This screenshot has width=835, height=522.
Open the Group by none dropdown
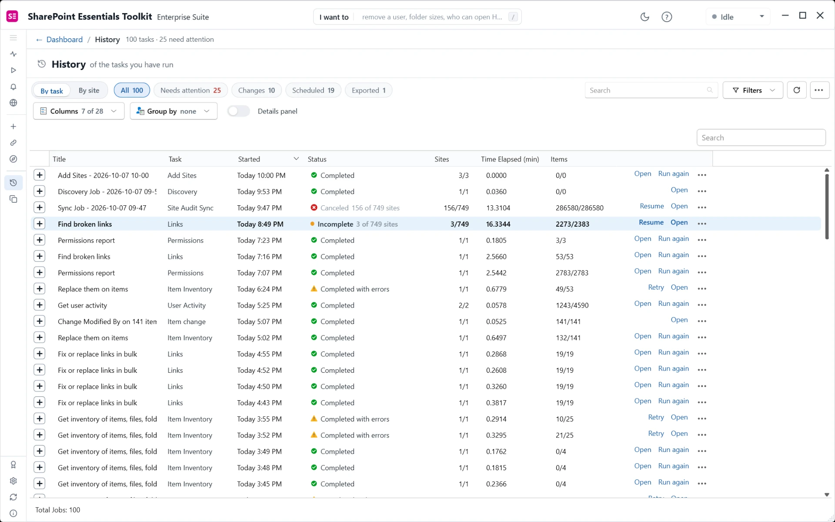174,111
